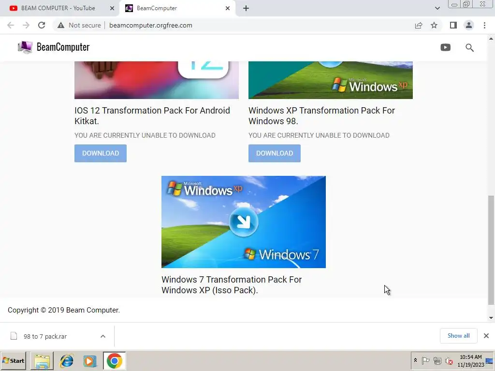Image resolution: width=495 pixels, height=371 pixels.
Task: Open Windows Explorer from the taskbar
Action: pyautogui.click(x=42, y=361)
